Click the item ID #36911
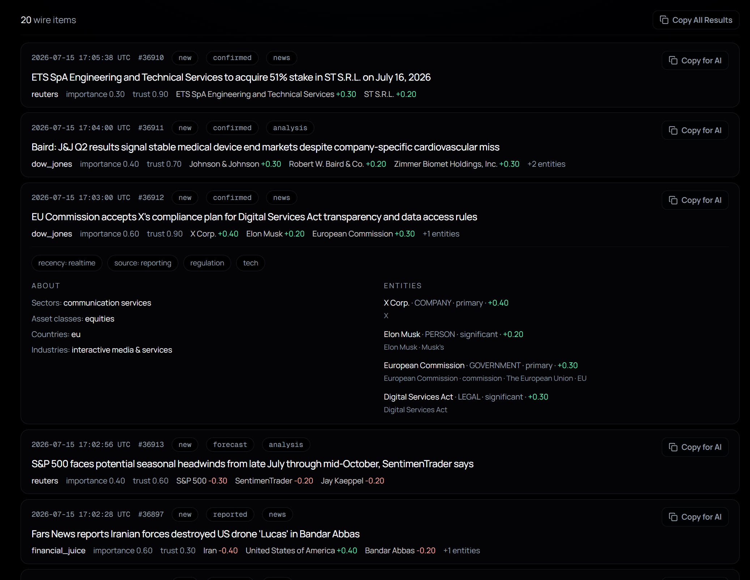The width and height of the screenshot is (750, 580). (x=151, y=128)
